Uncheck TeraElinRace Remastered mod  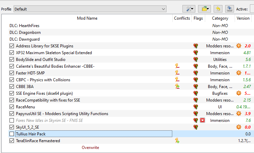pyautogui.click(x=12, y=141)
